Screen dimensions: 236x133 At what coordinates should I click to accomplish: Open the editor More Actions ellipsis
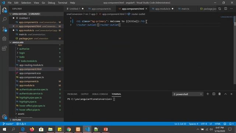point(232,9)
